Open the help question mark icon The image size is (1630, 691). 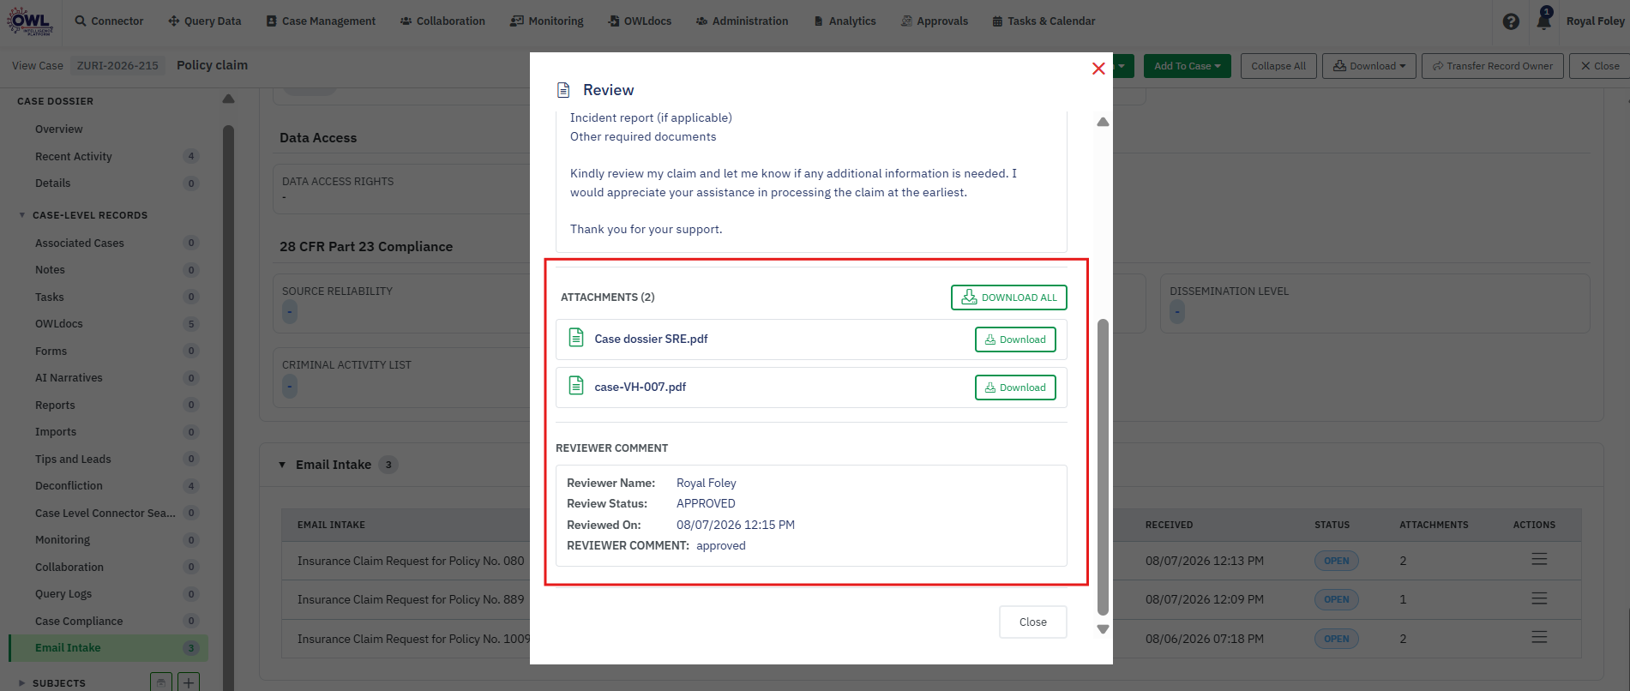coord(1511,21)
